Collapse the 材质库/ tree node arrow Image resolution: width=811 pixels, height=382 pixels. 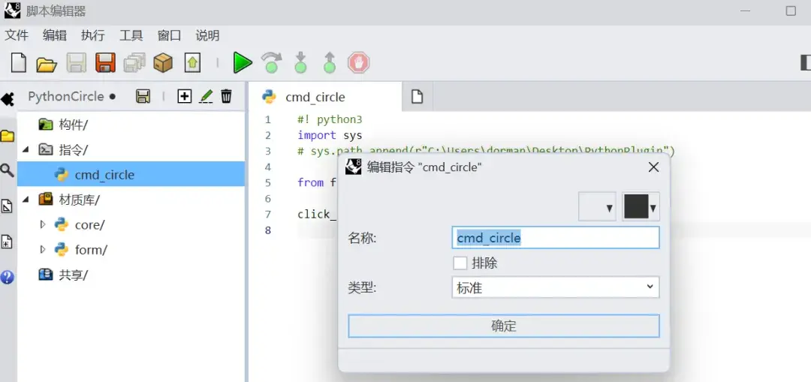click(x=26, y=200)
